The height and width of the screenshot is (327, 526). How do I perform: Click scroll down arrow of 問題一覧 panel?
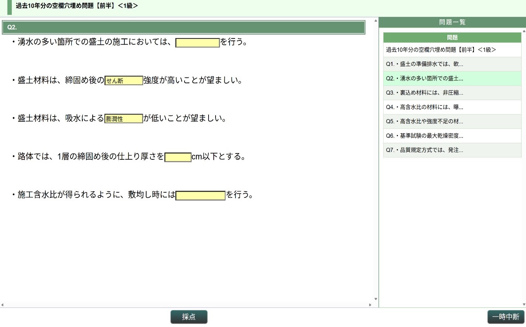(x=524, y=304)
